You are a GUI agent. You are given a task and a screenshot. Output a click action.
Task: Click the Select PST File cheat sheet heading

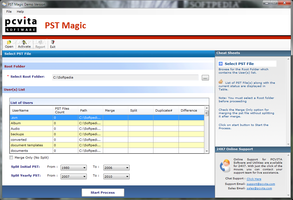click(x=239, y=64)
